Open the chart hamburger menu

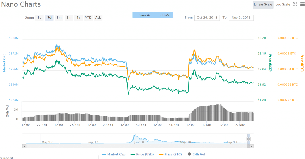pyautogui.click(x=302, y=4)
